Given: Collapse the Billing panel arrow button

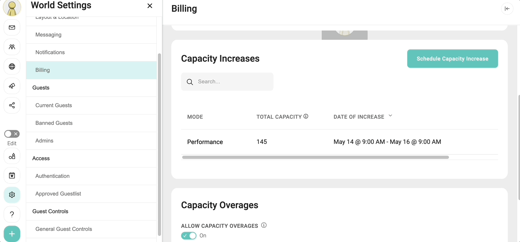Looking at the screenshot, I should (x=507, y=9).
